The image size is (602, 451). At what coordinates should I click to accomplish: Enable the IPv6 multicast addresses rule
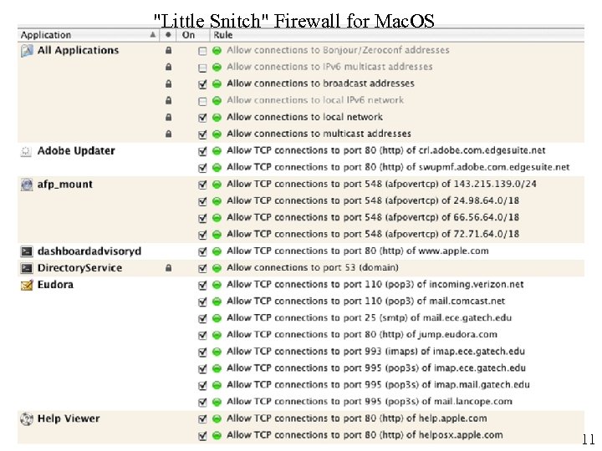[x=202, y=68]
